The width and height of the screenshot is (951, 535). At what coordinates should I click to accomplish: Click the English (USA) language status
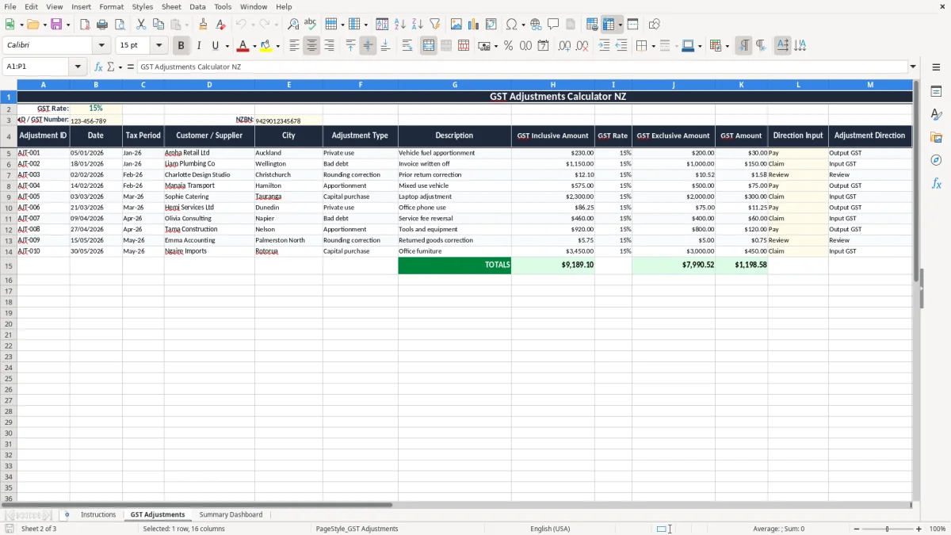tap(550, 529)
